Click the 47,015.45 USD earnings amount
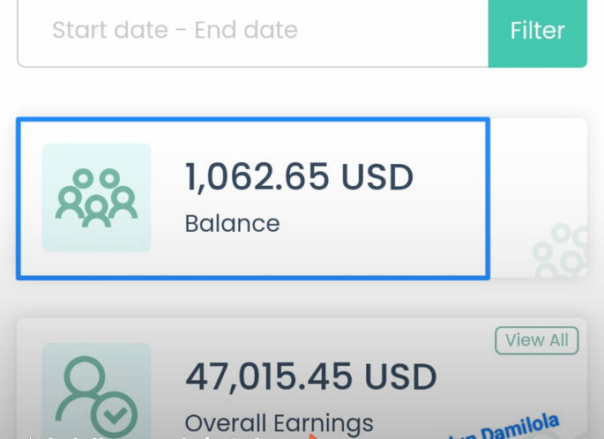This screenshot has width=604, height=439. [x=310, y=377]
